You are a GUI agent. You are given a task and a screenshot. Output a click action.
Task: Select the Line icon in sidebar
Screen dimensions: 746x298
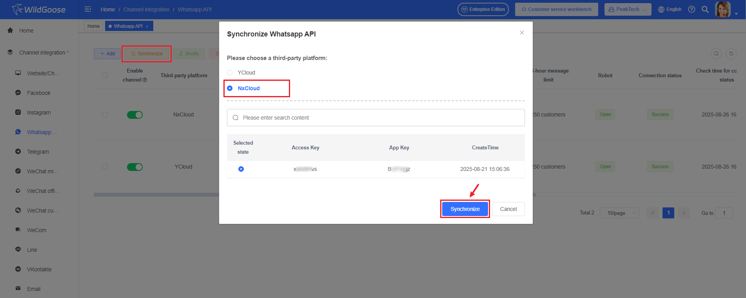18,249
